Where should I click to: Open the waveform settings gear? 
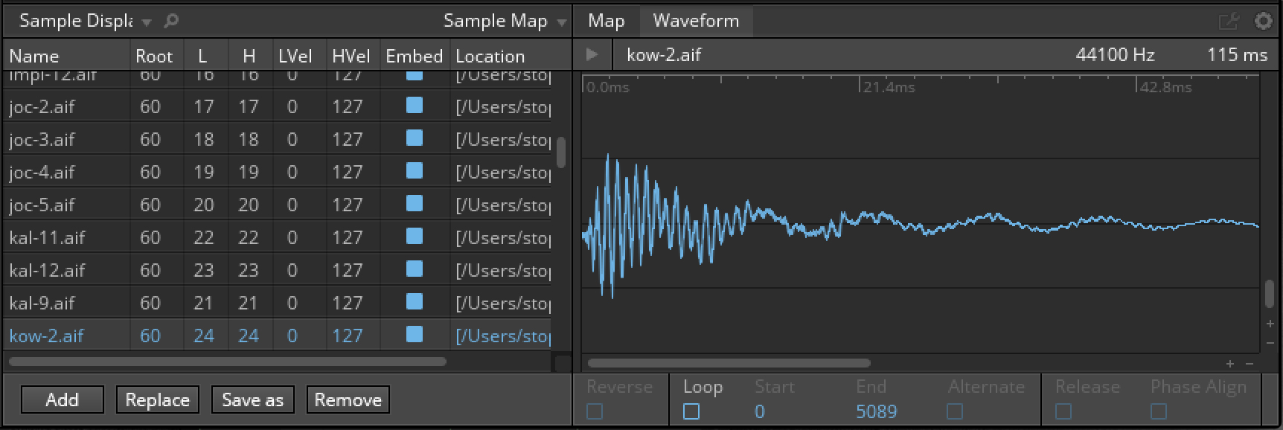click(1263, 21)
